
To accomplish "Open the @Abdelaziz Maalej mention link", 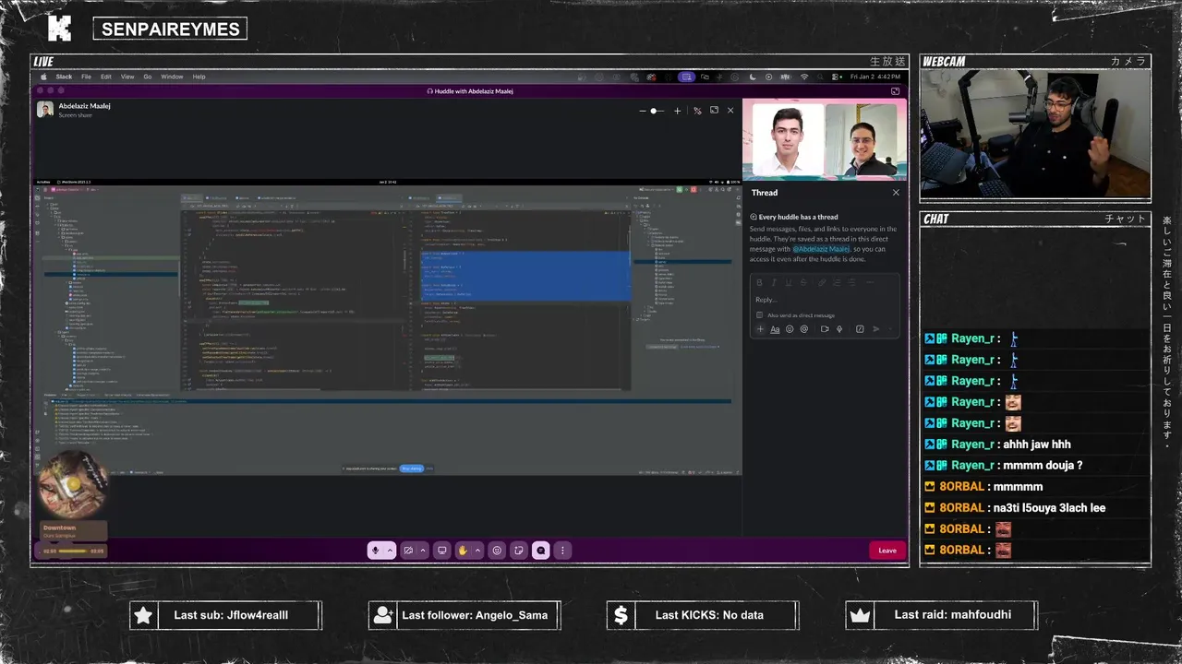I will coord(821,249).
